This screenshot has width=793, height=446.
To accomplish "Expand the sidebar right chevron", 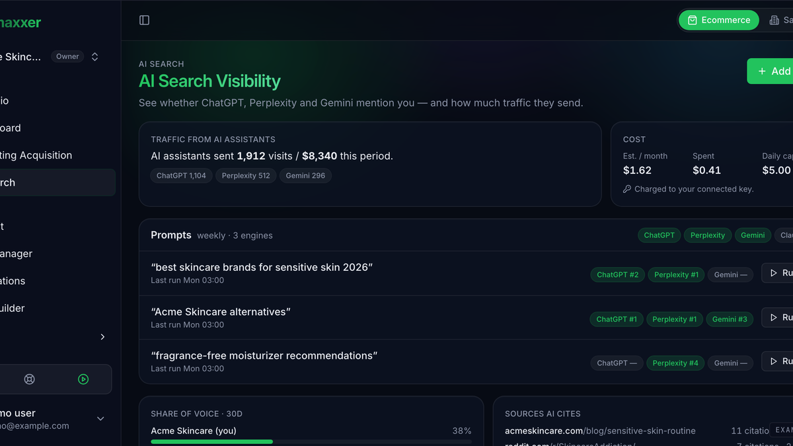I will tap(102, 337).
